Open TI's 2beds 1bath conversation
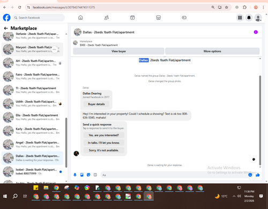268x209 pixels. 32,90
